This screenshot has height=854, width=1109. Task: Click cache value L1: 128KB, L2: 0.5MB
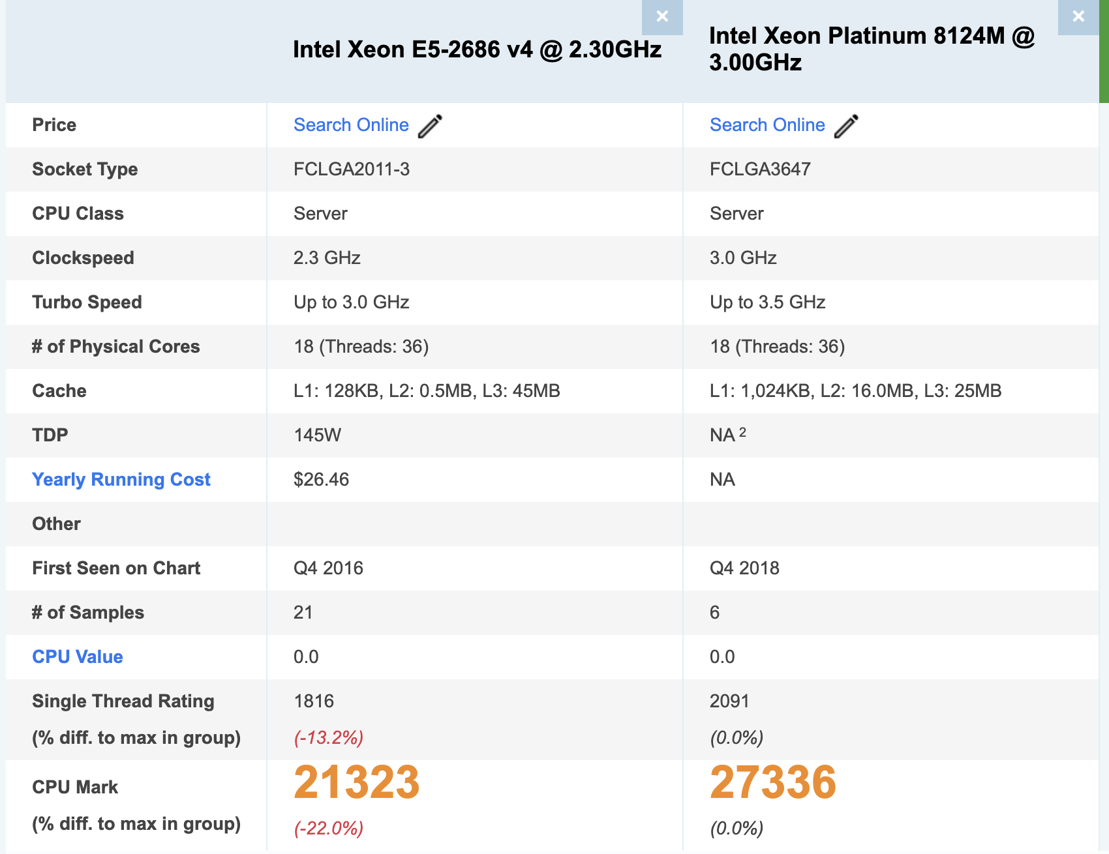427,390
